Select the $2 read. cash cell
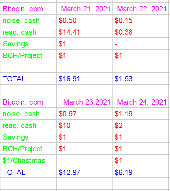170x191 pixels. coord(141,125)
